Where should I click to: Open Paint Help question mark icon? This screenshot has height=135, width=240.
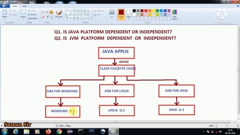click(x=238, y=6)
